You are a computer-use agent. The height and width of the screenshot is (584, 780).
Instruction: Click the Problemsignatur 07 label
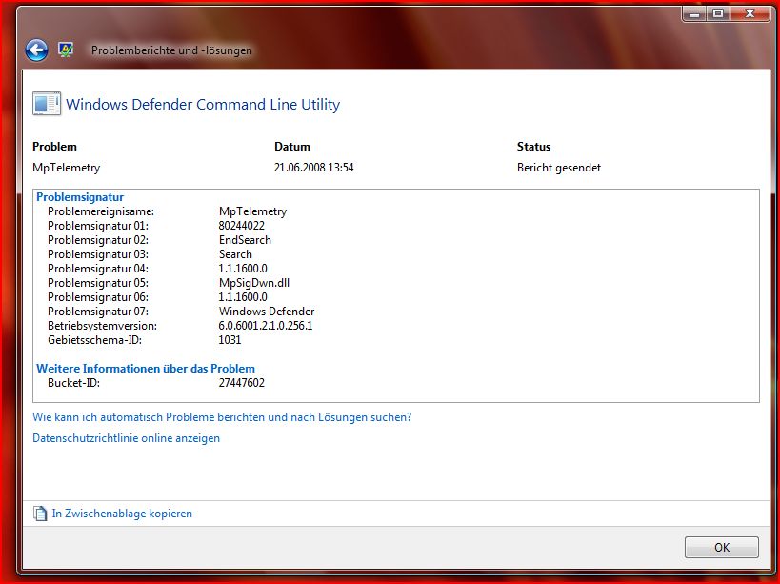click(x=98, y=312)
